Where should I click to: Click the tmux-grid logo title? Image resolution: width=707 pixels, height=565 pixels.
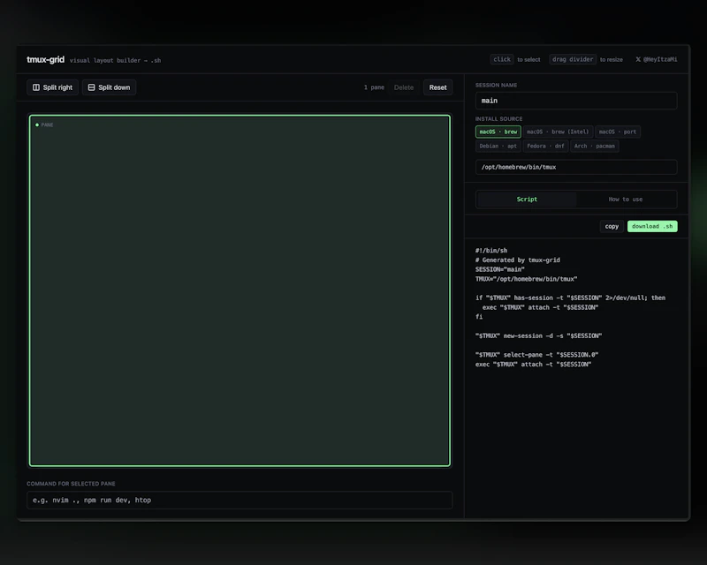(x=46, y=59)
